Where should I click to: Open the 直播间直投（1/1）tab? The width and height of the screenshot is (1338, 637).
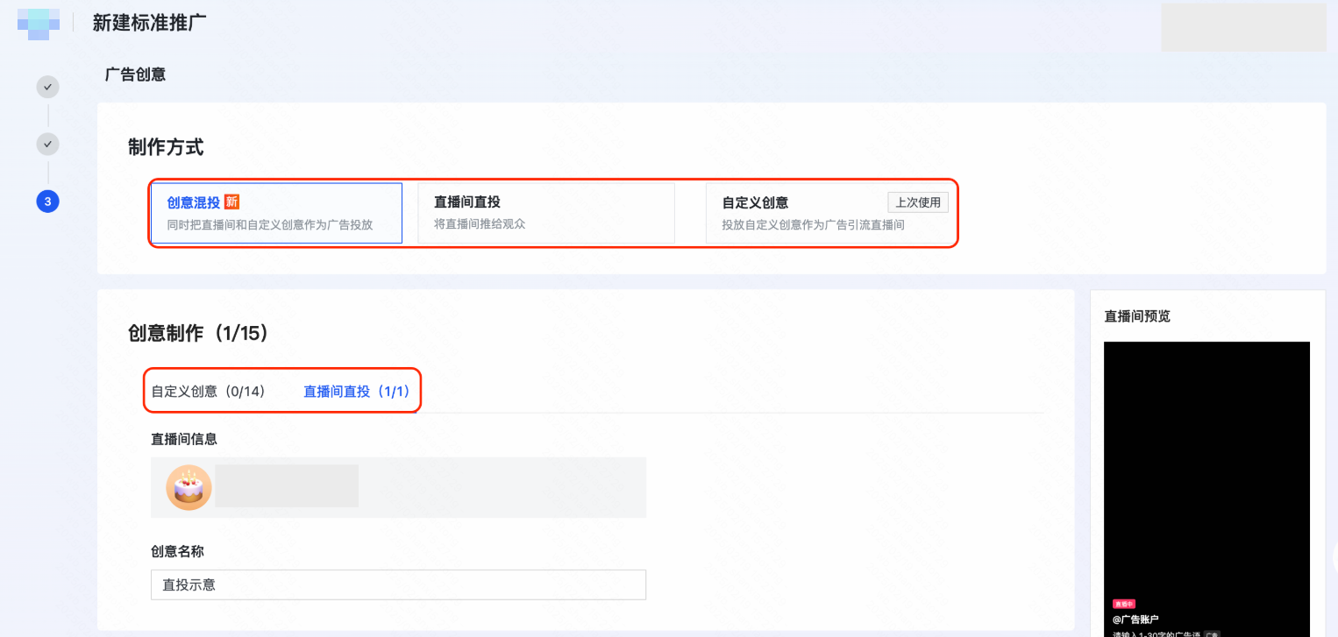(357, 392)
